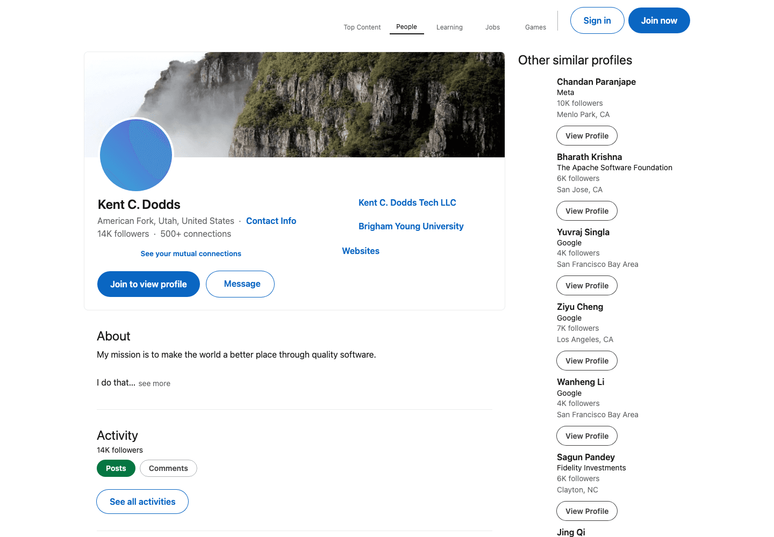View Profile under Wanheng Li
774x537 pixels.
pyautogui.click(x=587, y=436)
